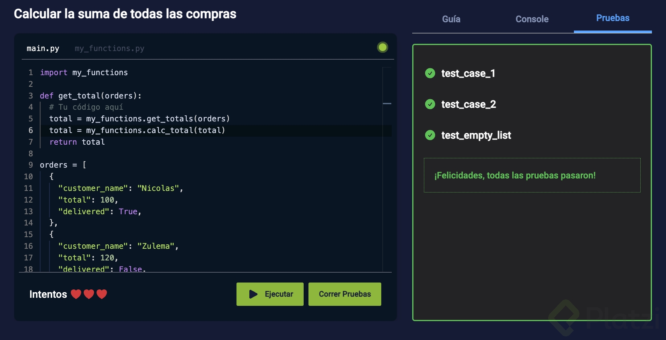The width and height of the screenshot is (666, 340).
Task: Click the first red heart icon
Action: pos(76,294)
